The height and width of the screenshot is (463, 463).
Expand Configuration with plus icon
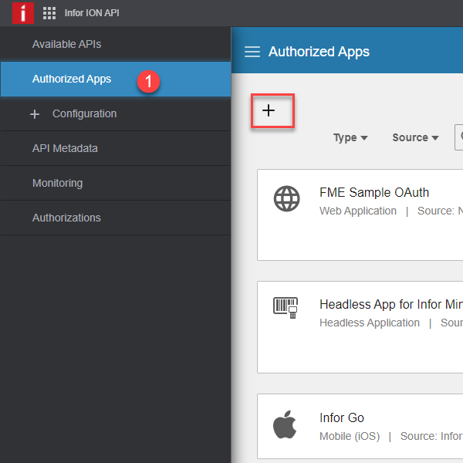click(35, 114)
